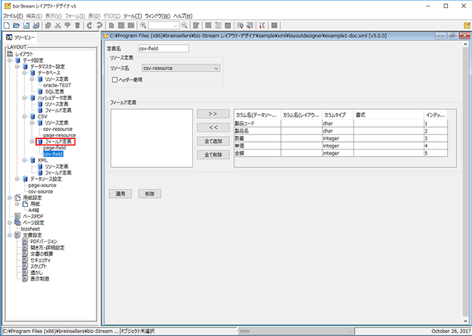Open the ツール(T) menu
Image resolution: width=472 pixels, height=336 pixels.
click(x=132, y=16)
